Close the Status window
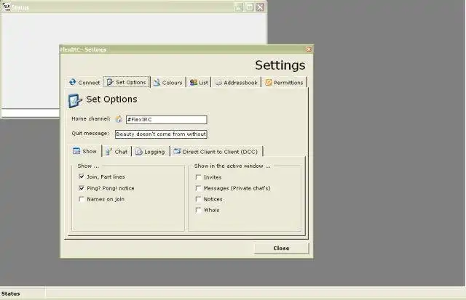Image resolution: width=466 pixels, height=300 pixels. 260,7
